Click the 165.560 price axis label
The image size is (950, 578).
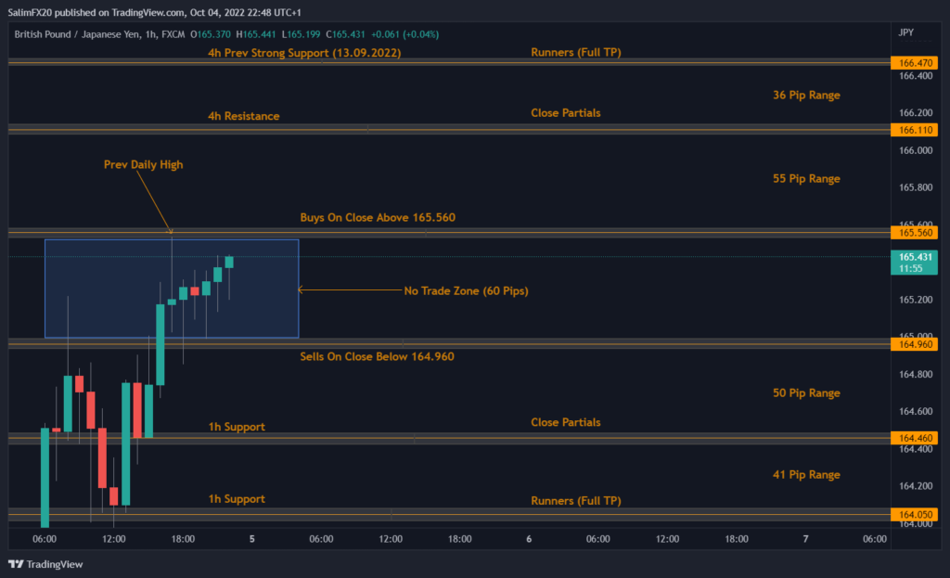coord(913,233)
